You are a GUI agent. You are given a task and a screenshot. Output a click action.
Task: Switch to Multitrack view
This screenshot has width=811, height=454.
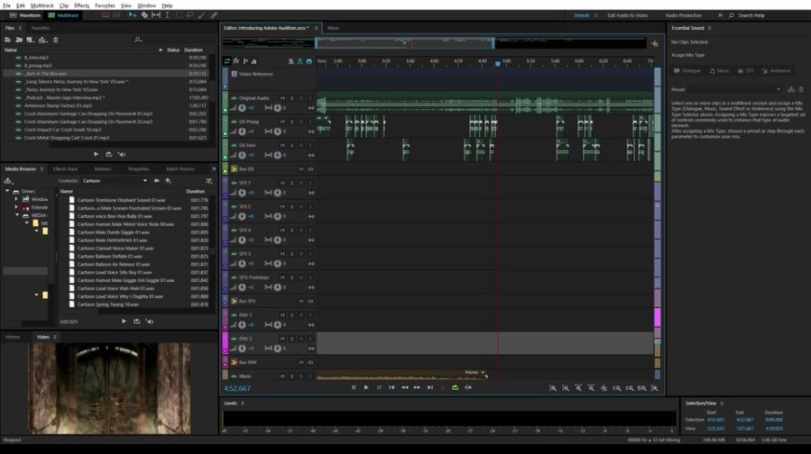click(x=63, y=15)
